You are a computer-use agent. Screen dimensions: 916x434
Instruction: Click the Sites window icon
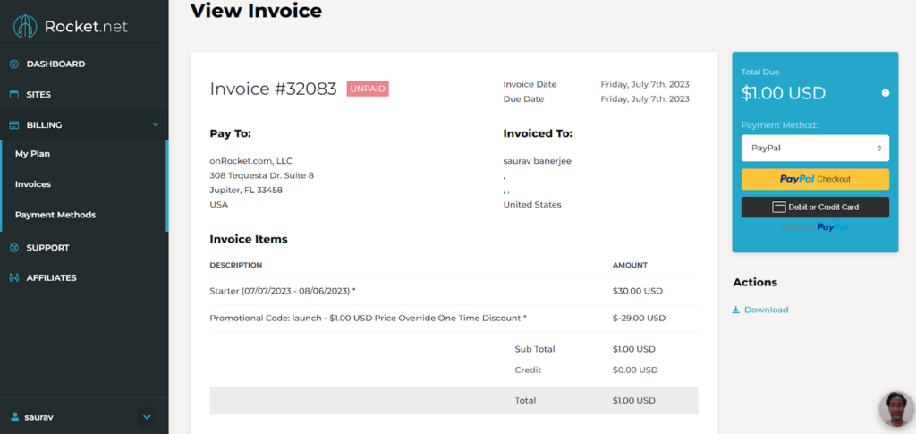tap(14, 95)
